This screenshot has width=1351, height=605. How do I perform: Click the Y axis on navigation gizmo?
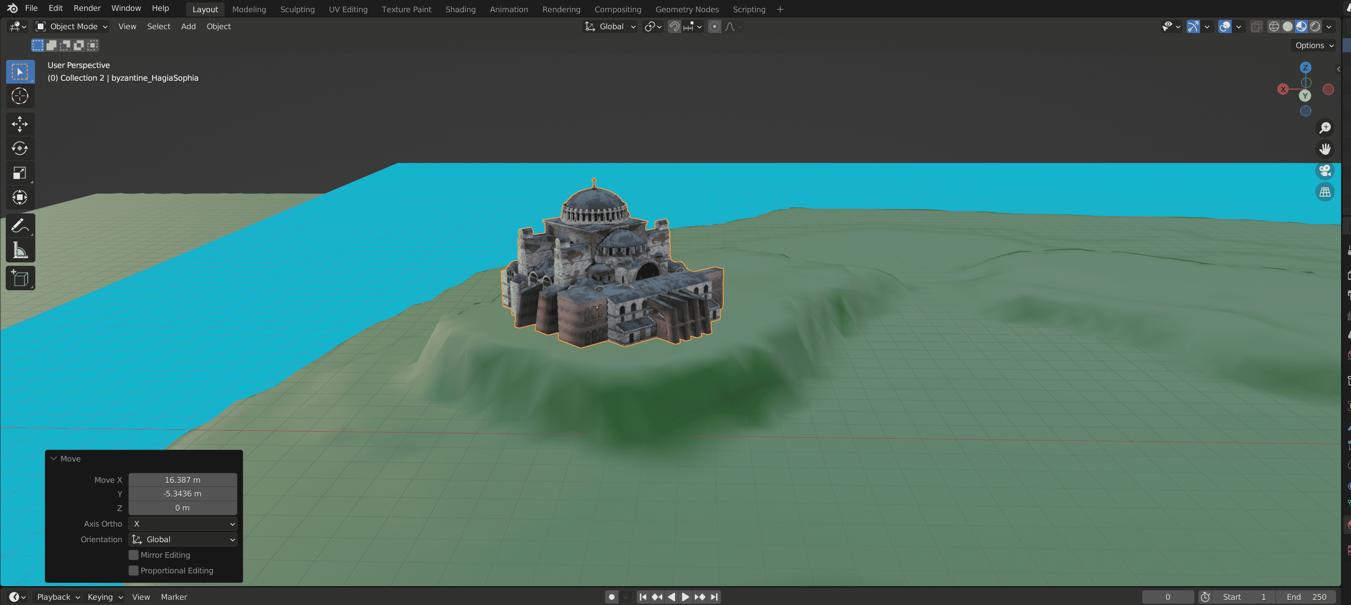(x=1305, y=96)
